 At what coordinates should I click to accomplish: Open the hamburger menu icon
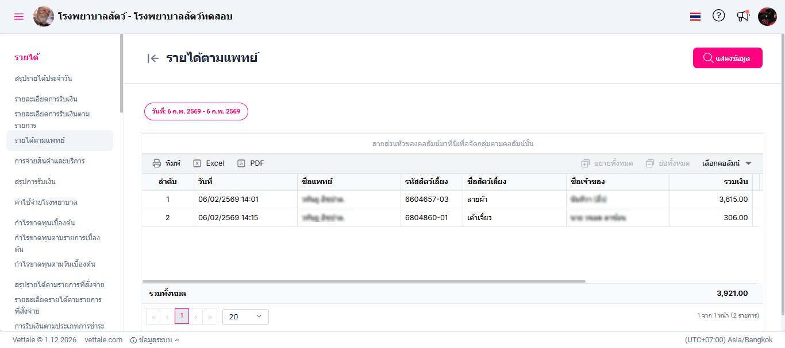[19, 17]
